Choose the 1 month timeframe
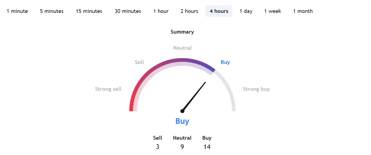The image size is (371, 155). click(x=303, y=11)
